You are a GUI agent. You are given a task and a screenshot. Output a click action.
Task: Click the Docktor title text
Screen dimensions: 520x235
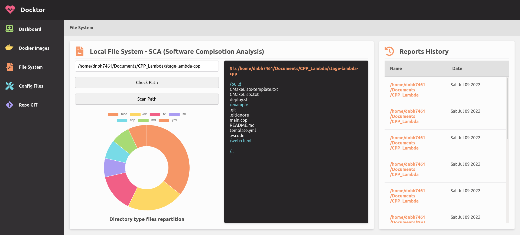(33, 10)
